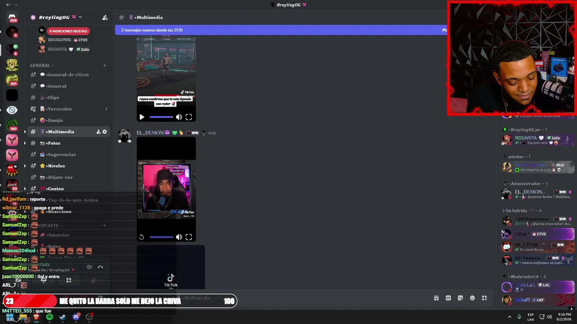Image resolution: width=577 pixels, height=324 pixels.
Task: Select the crossed-out eye server icon
Action: 12,110
